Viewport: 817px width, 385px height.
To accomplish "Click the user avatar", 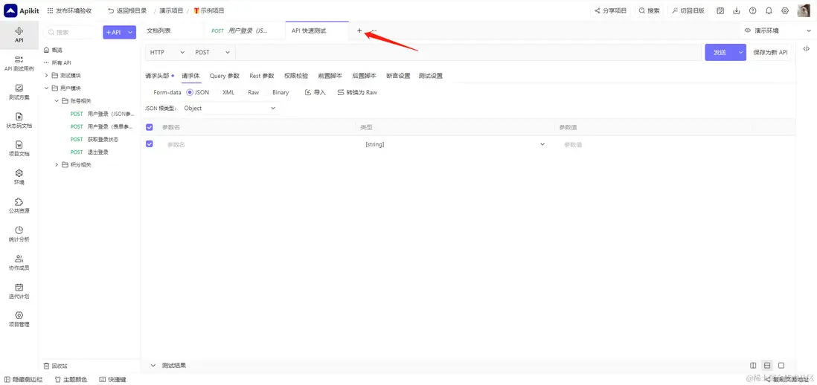I will point(804,10).
